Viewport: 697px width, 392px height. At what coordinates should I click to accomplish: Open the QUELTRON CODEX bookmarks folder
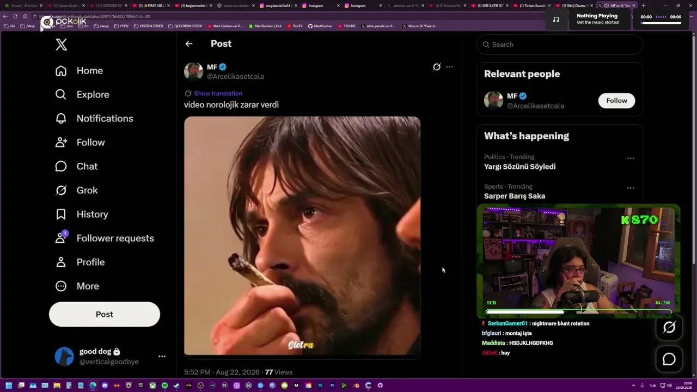pyautogui.click(x=186, y=26)
